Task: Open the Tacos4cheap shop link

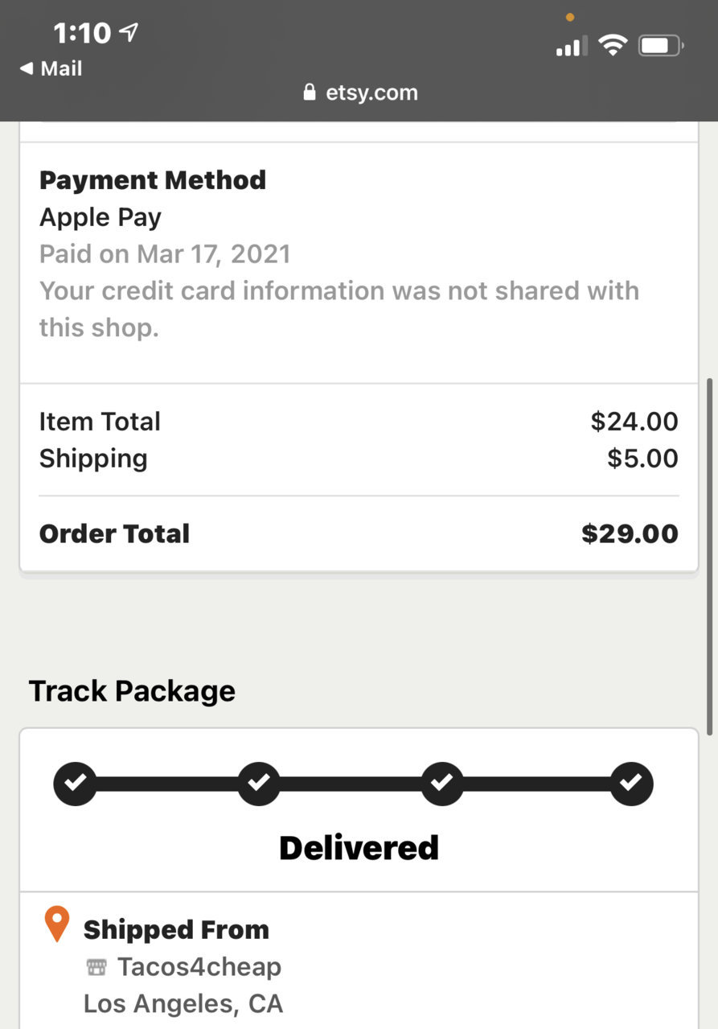Action: point(199,967)
